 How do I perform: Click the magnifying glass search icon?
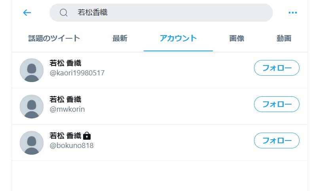coord(63,13)
